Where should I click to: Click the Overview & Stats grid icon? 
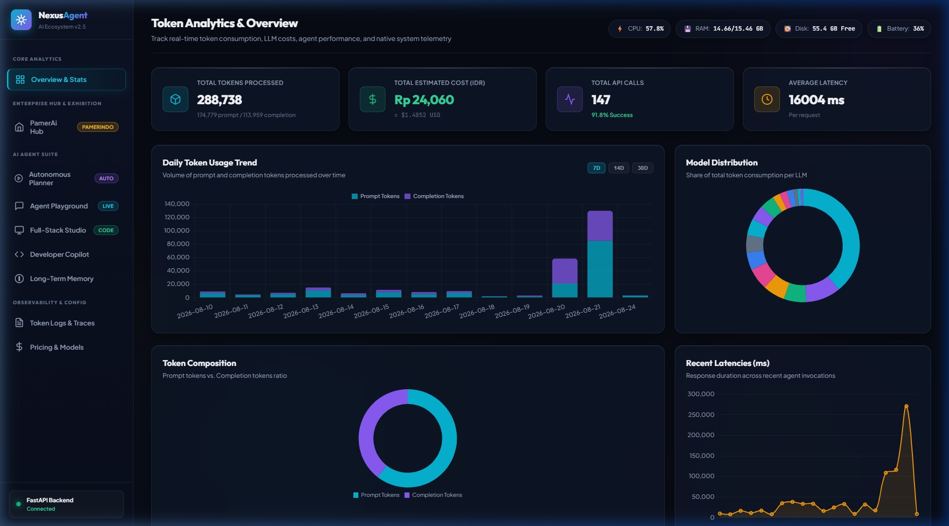(20, 80)
